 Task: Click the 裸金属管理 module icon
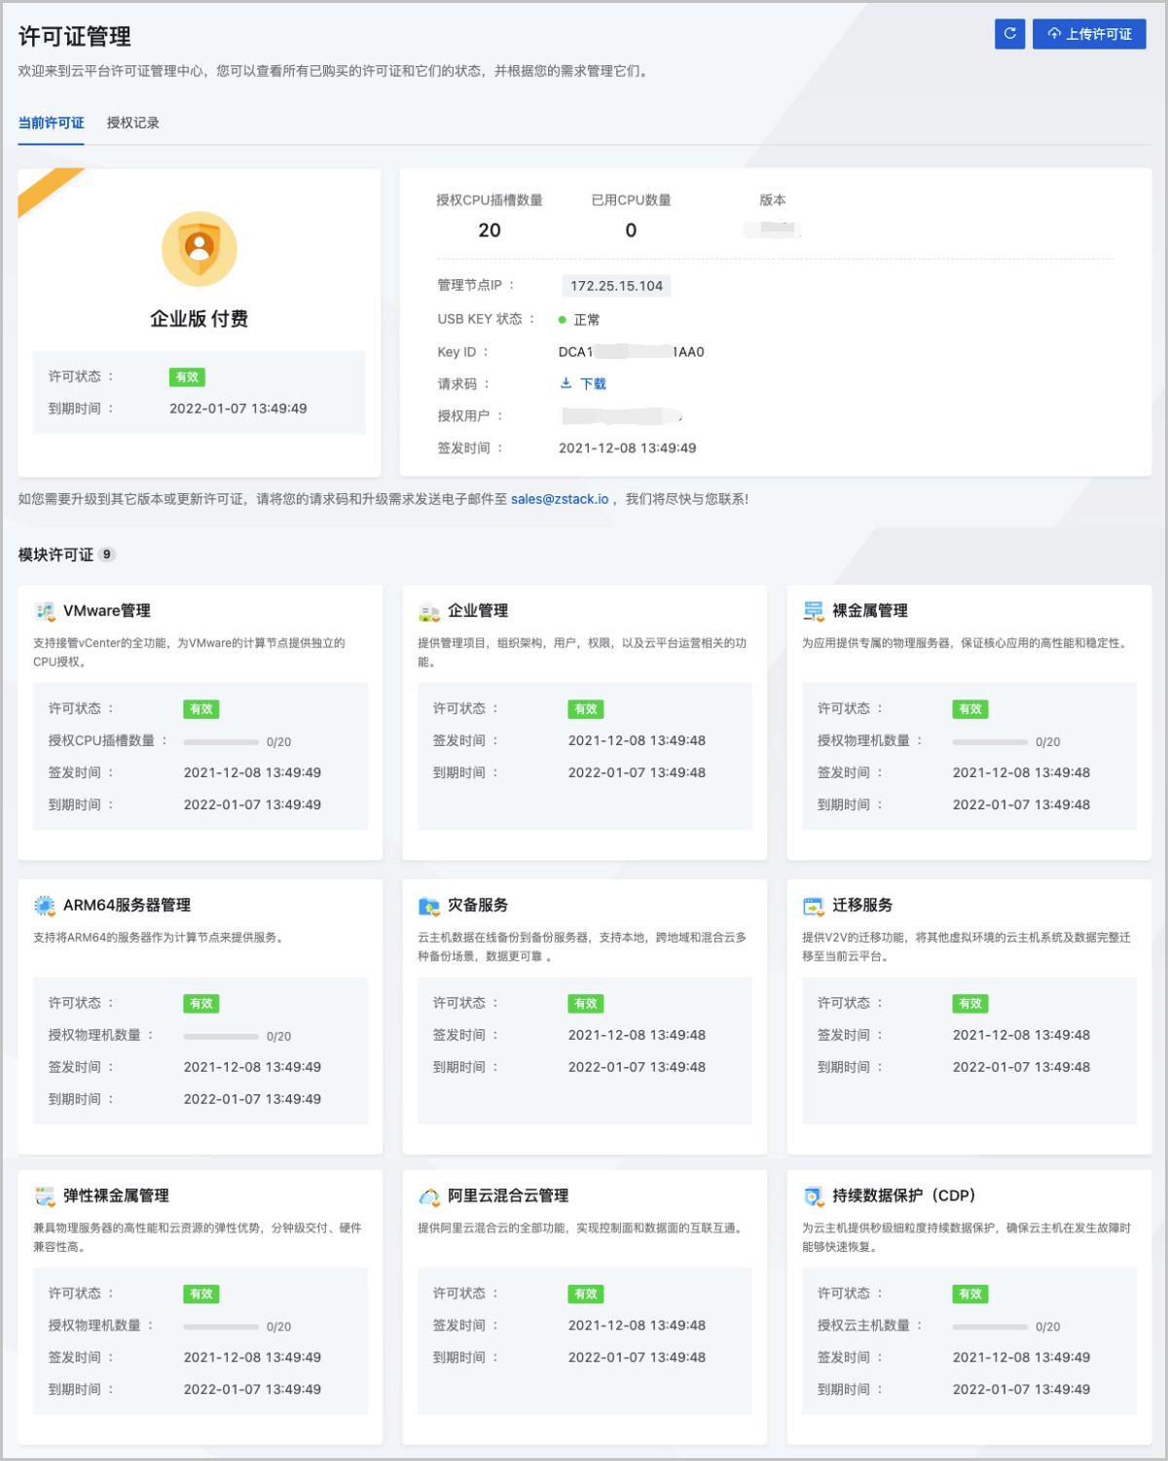pyautogui.click(x=813, y=612)
